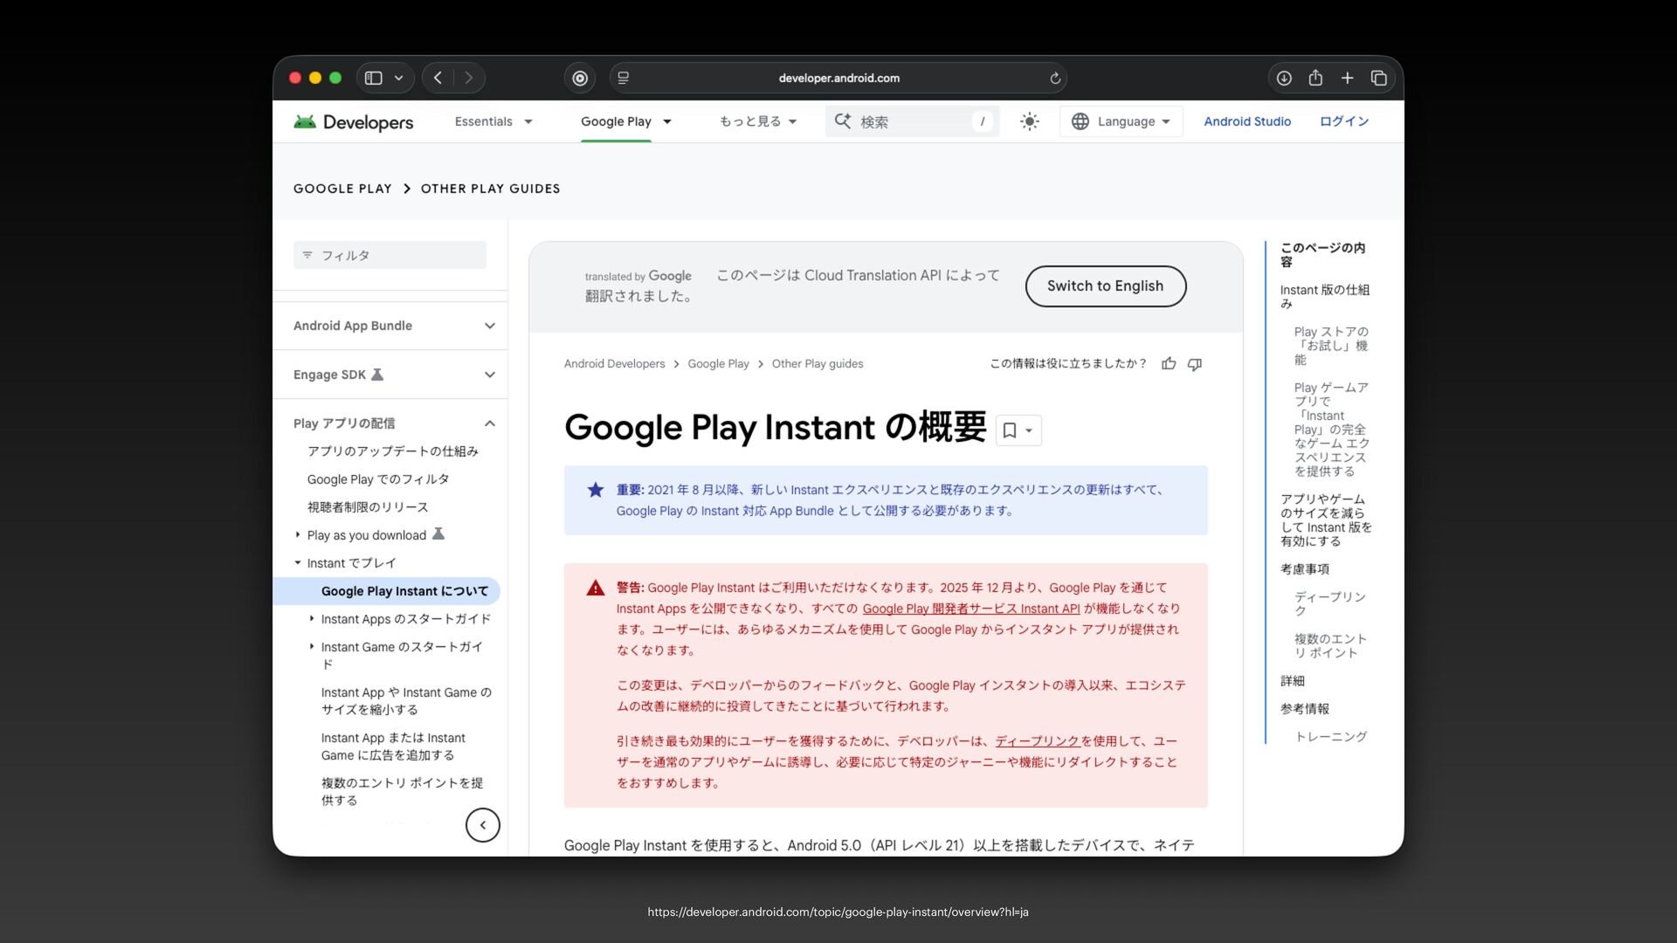Jump to Play ストアの「お試し」機能 section
The width and height of the screenshot is (1677, 943).
click(1332, 346)
